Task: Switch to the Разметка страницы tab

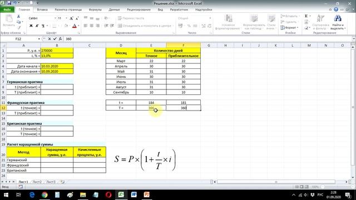Action: [x=68, y=9]
